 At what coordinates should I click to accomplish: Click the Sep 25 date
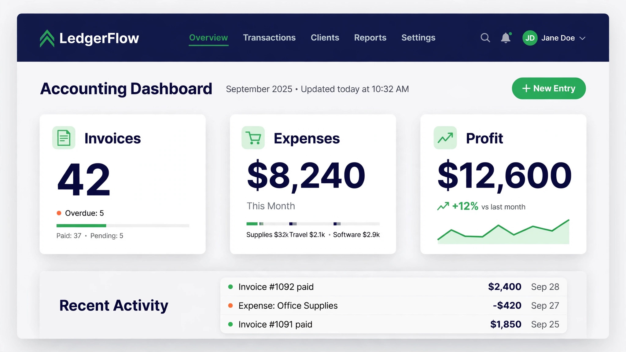coord(545,324)
